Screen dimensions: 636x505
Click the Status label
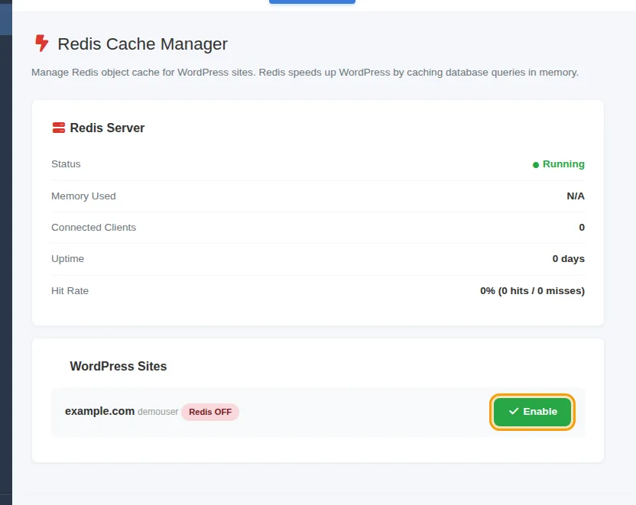[66, 164]
